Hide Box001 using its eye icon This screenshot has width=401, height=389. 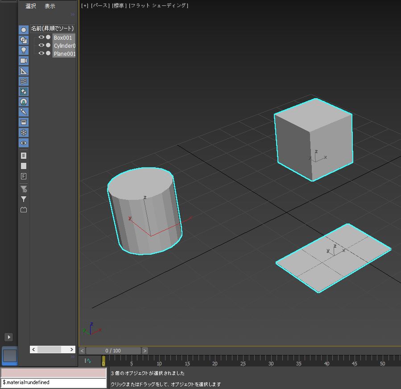click(41, 37)
